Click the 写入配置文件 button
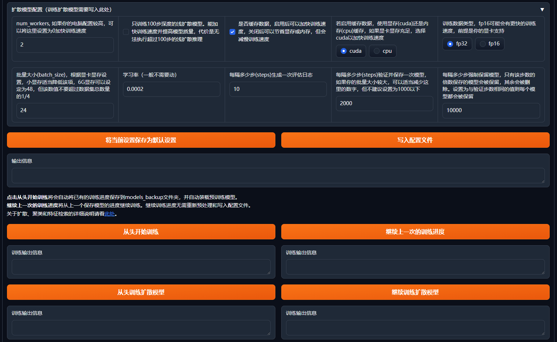Image resolution: width=557 pixels, height=342 pixels. [x=415, y=140]
